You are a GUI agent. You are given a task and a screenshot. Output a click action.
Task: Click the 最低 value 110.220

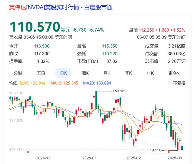tap(110, 54)
